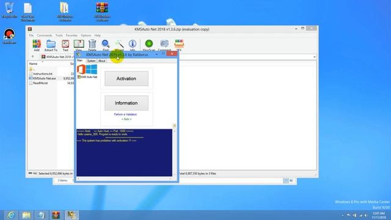Click the Wizard wand icon

pyautogui.click(x=119, y=45)
